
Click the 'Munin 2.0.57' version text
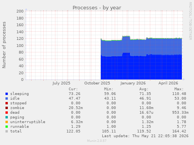point(97,141)
